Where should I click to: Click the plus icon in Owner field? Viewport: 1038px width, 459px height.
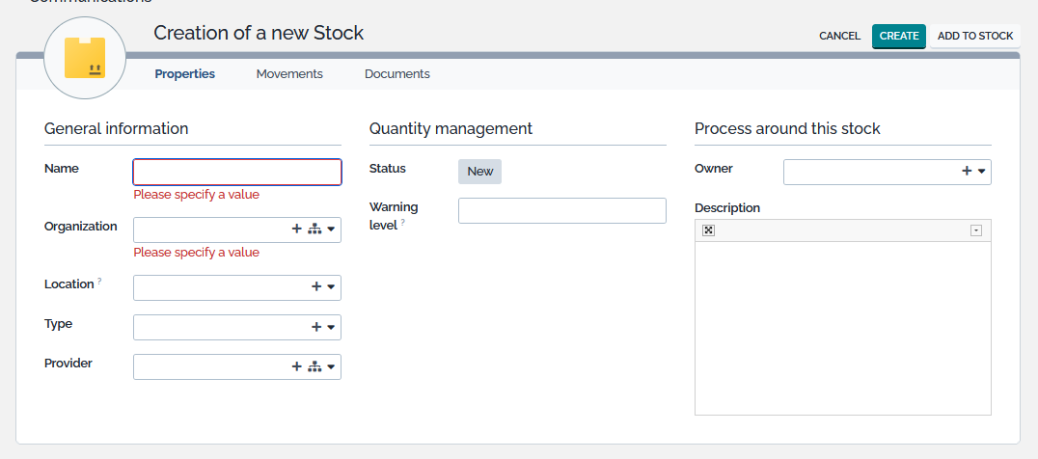966,172
